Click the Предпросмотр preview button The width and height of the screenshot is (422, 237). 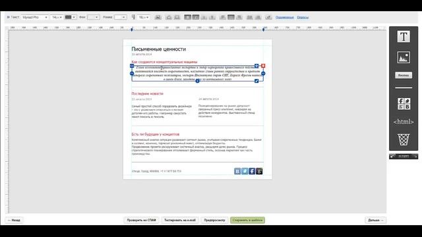tap(214, 220)
